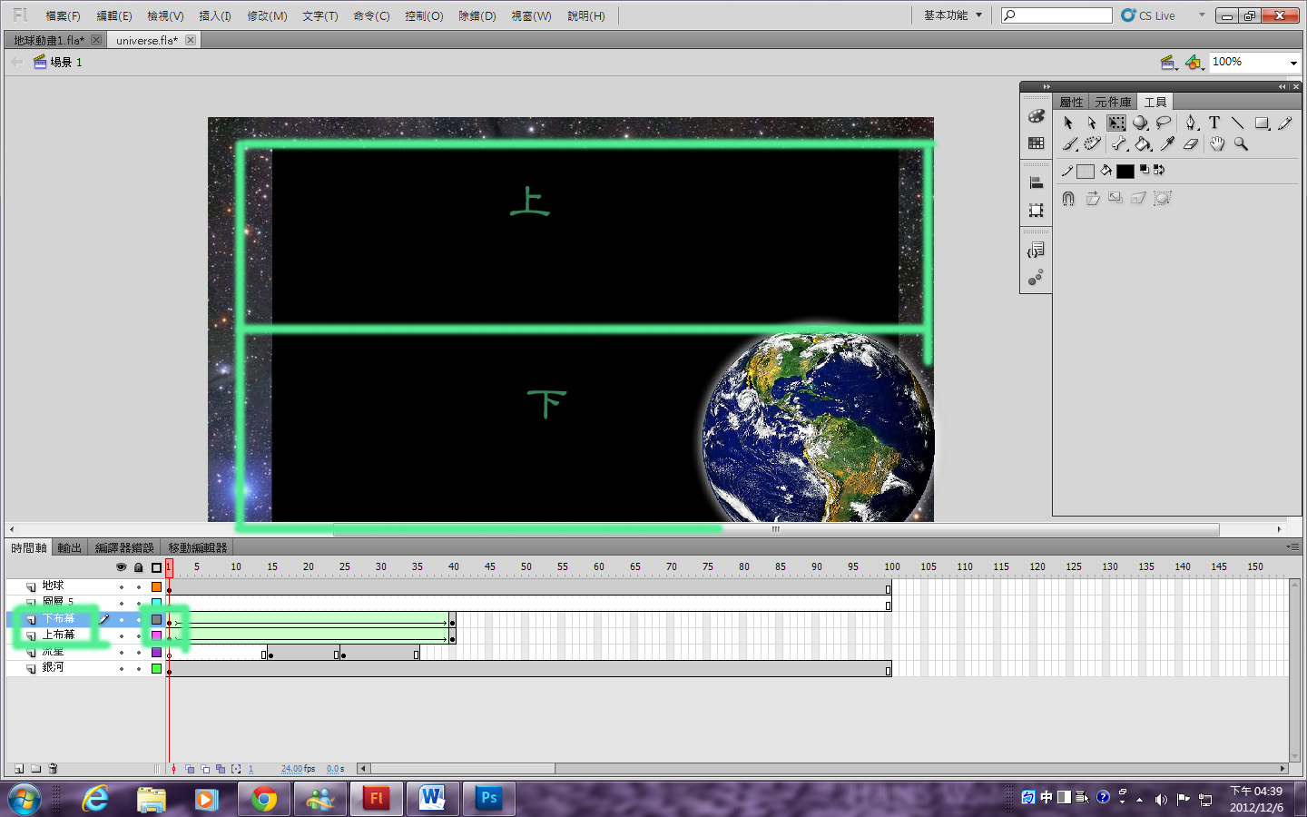
Task: Select the Pen tool
Action: tap(1191, 123)
